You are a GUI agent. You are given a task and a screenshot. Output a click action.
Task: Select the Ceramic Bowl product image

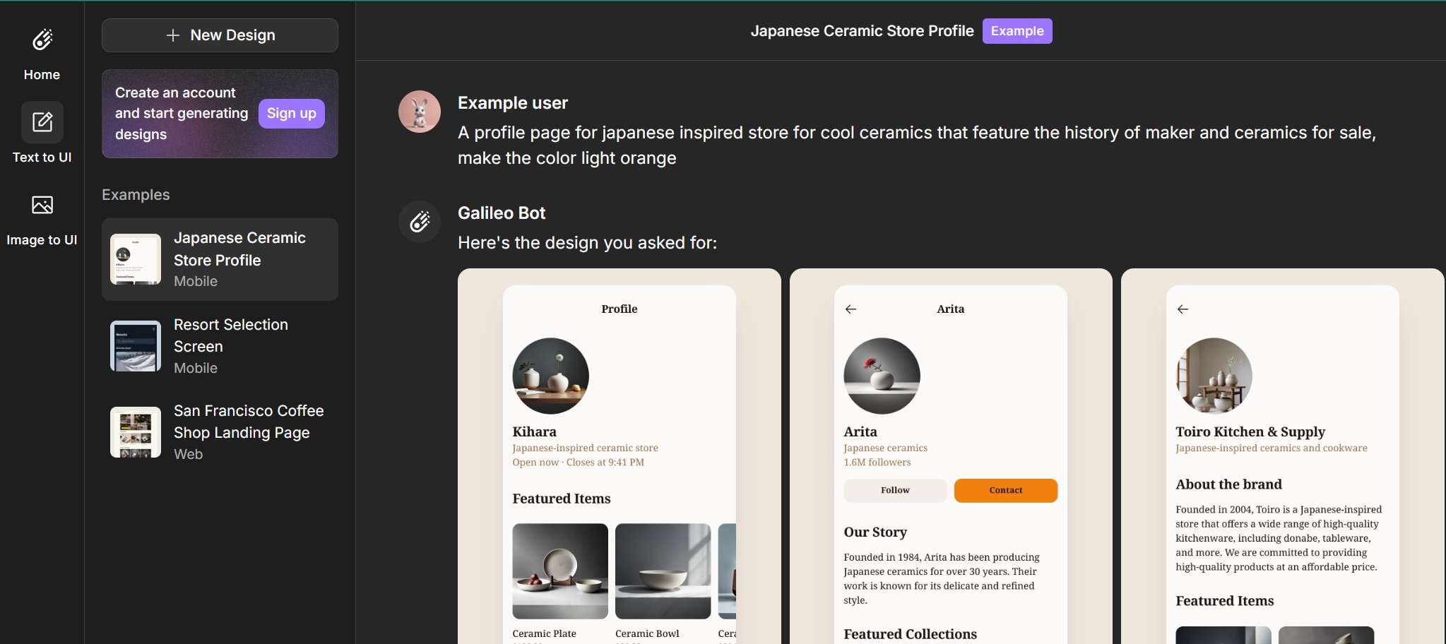[663, 571]
